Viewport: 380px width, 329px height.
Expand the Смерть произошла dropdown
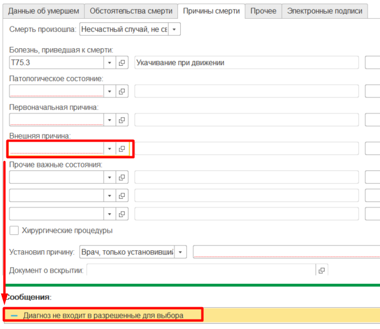click(176, 29)
